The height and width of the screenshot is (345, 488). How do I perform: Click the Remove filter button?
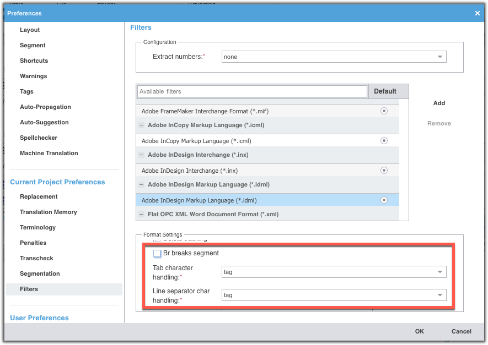tap(439, 124)
